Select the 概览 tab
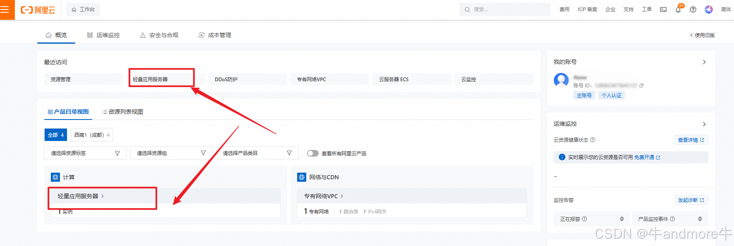 (56, 35)
